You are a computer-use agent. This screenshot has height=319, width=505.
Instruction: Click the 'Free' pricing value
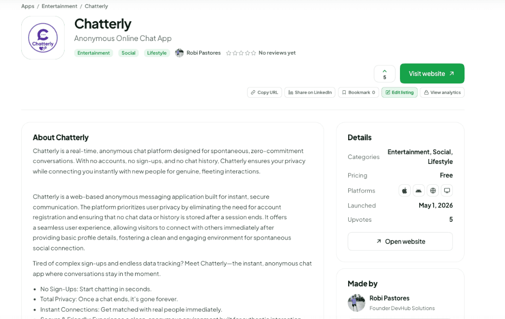tap(446, 175)
